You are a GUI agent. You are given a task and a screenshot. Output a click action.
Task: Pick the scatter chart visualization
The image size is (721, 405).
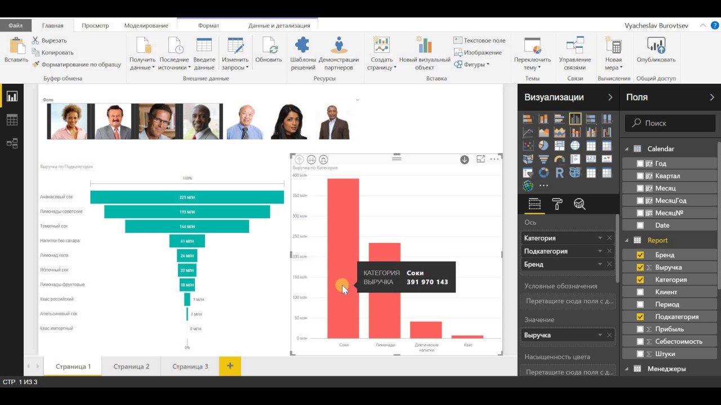(528, 146)
